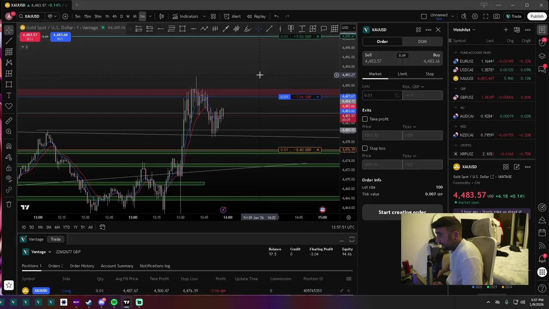
Task: Open Unnamed layout dropdown arrow
Action: (453, 16)
